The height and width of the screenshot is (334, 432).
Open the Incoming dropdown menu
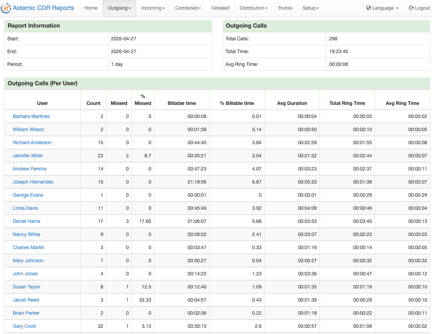153,8
